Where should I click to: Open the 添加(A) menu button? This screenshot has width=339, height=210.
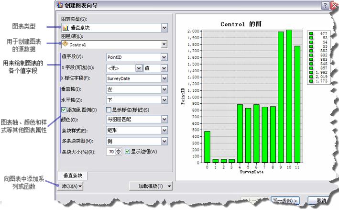click(70, 186)
